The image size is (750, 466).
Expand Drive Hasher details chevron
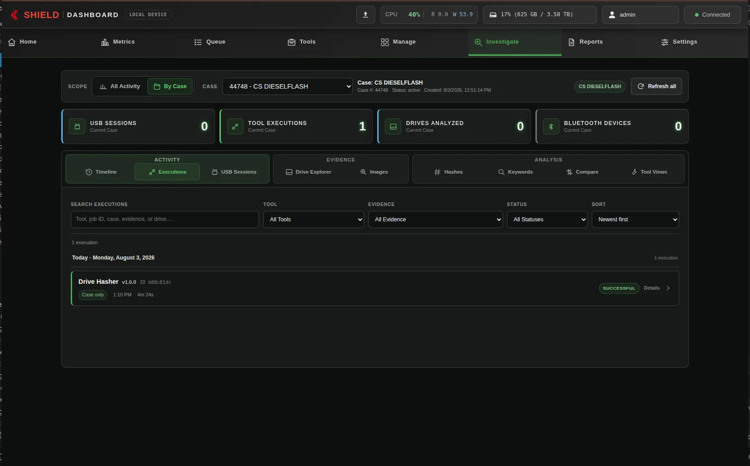click(x=668, y=288)
